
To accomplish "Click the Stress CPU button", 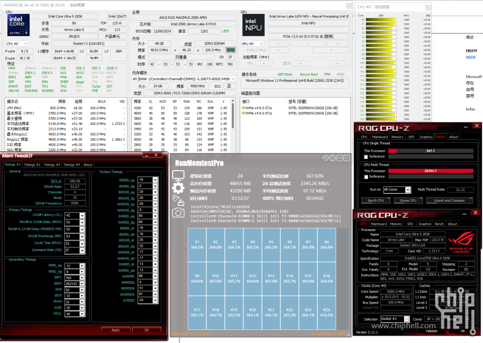I will point(408,201).
